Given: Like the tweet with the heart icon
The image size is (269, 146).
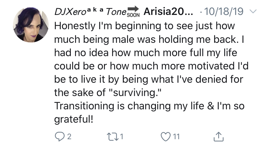Looking at the screenshot, I should click(x=166, y=137).
